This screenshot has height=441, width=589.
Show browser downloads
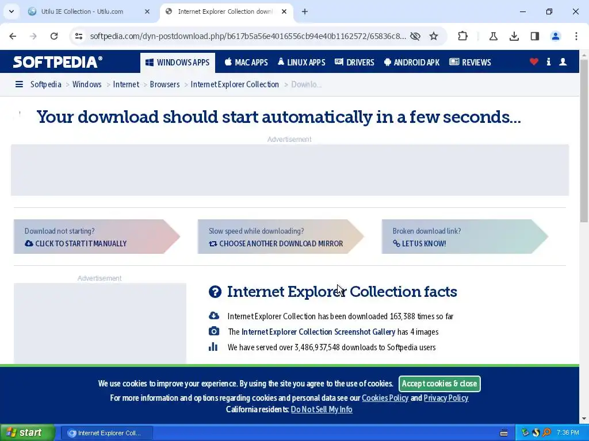tap(514, 36)
